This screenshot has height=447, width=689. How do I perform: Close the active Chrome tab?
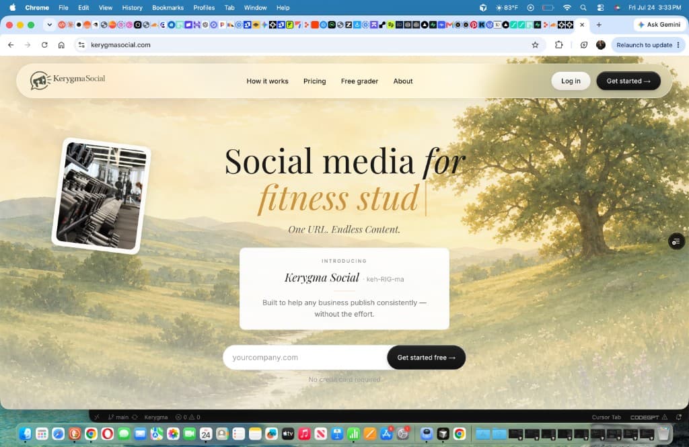[x=582, y=25]
